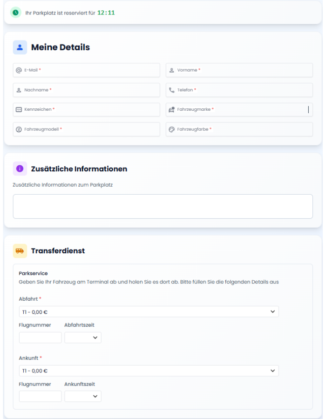Click into the Nachname input field
The image size is (326, 419).
pyautogui.click(x=93, y=90)
